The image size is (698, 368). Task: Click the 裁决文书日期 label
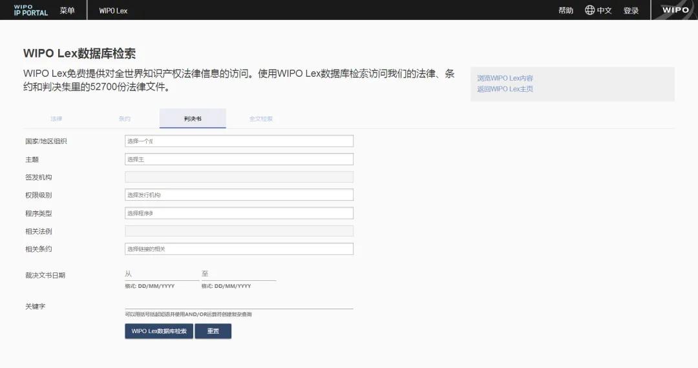point(45,275)
